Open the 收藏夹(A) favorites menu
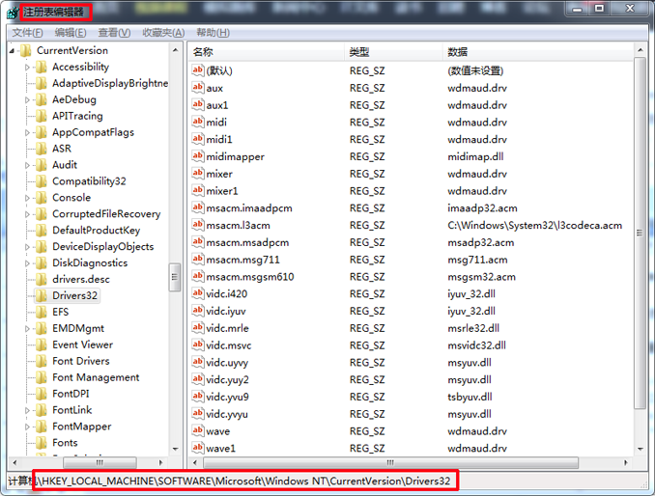Image resolution: width=655 pixels, height=496 pixels. (x=163, y=33)
